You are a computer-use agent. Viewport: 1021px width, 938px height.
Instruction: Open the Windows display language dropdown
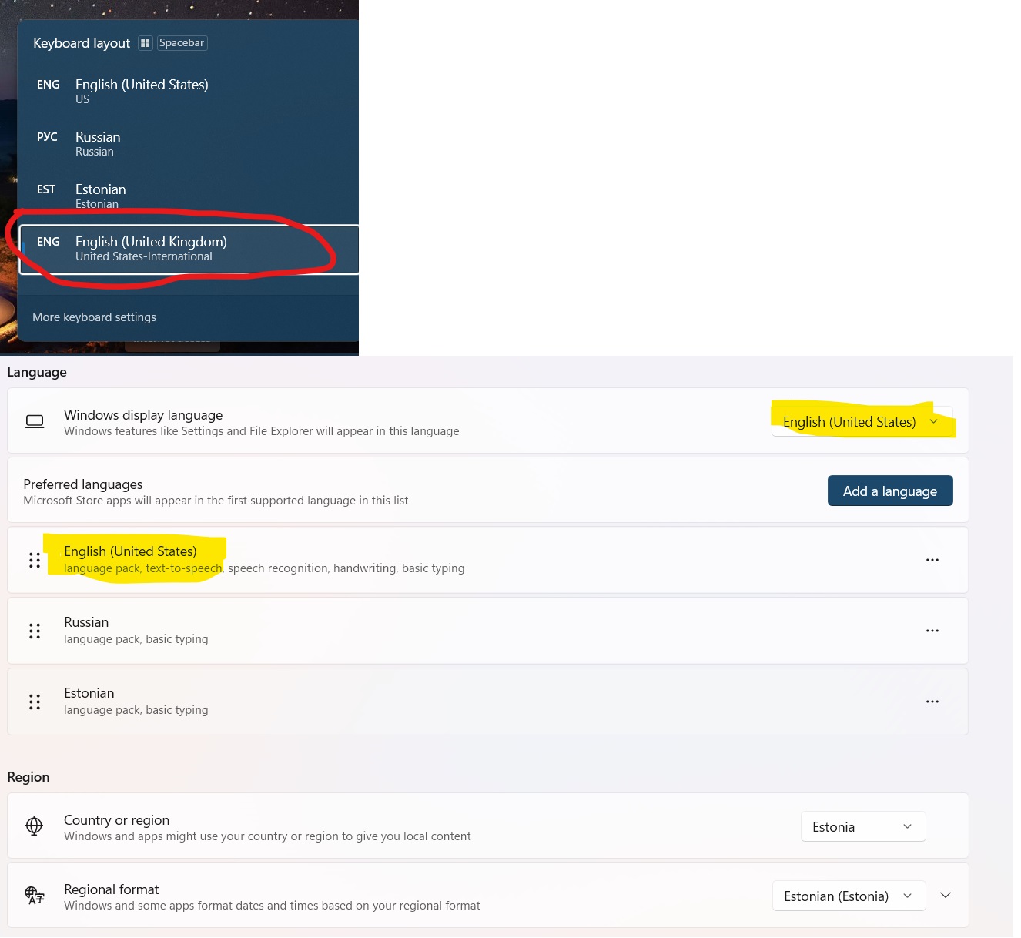[x=861, y=422]
